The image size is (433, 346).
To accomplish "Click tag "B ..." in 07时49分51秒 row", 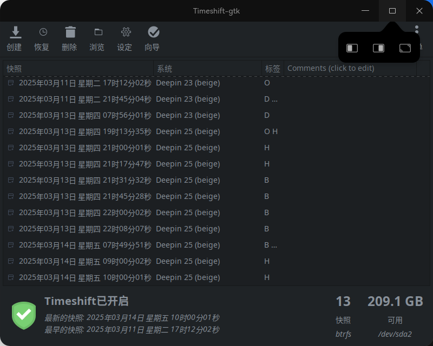I will click(271, 245).
